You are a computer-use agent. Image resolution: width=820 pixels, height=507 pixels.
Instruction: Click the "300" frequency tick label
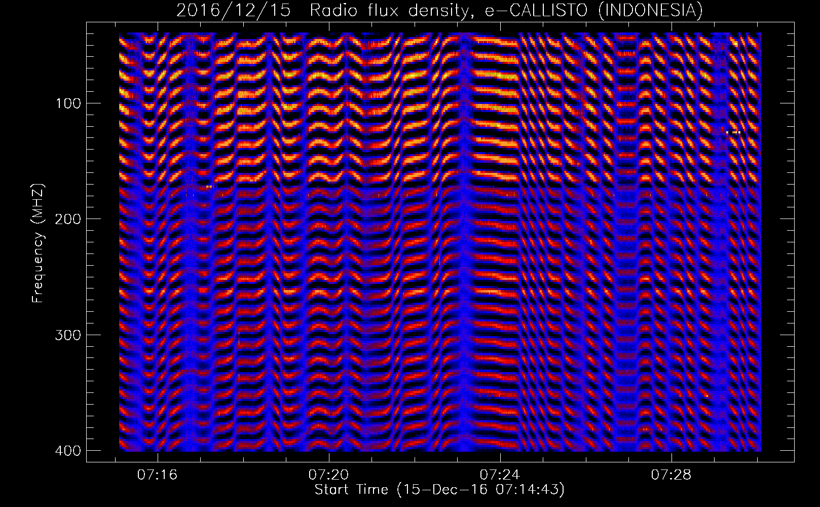pyautogui.click(x=67, y=335)
